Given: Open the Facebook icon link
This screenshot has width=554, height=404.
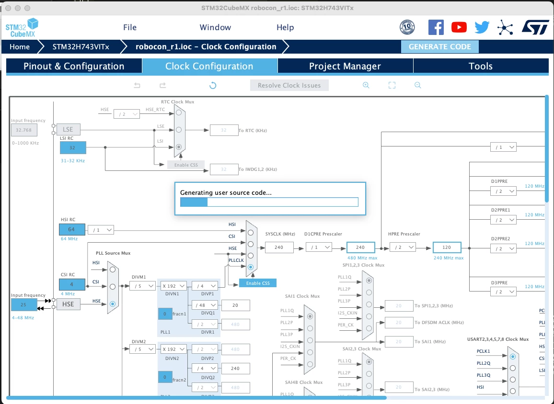Looking at the screenshot, I should tap(436, 27).
